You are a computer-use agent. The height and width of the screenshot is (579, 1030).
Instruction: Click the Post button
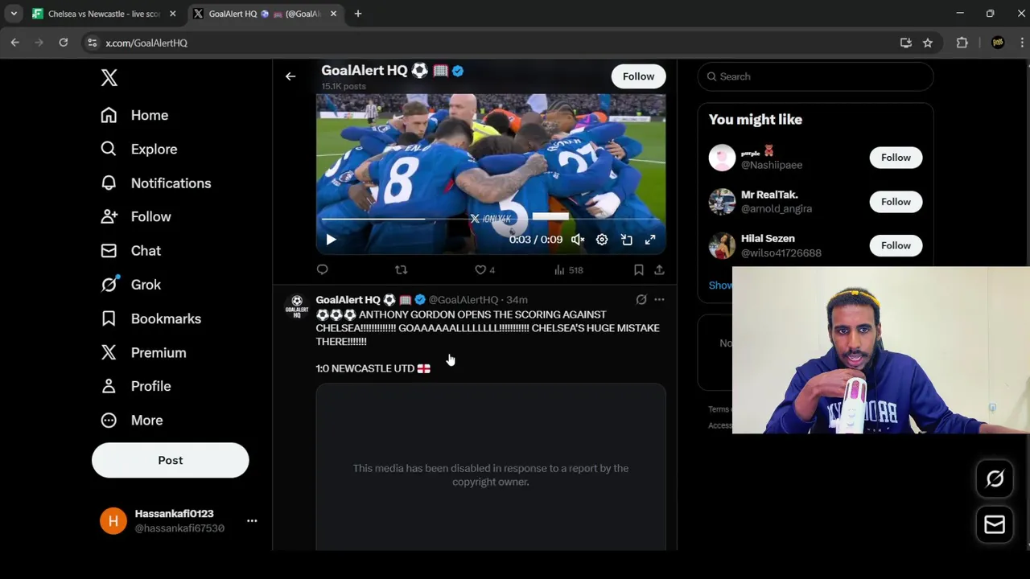(x=171, y=460)
